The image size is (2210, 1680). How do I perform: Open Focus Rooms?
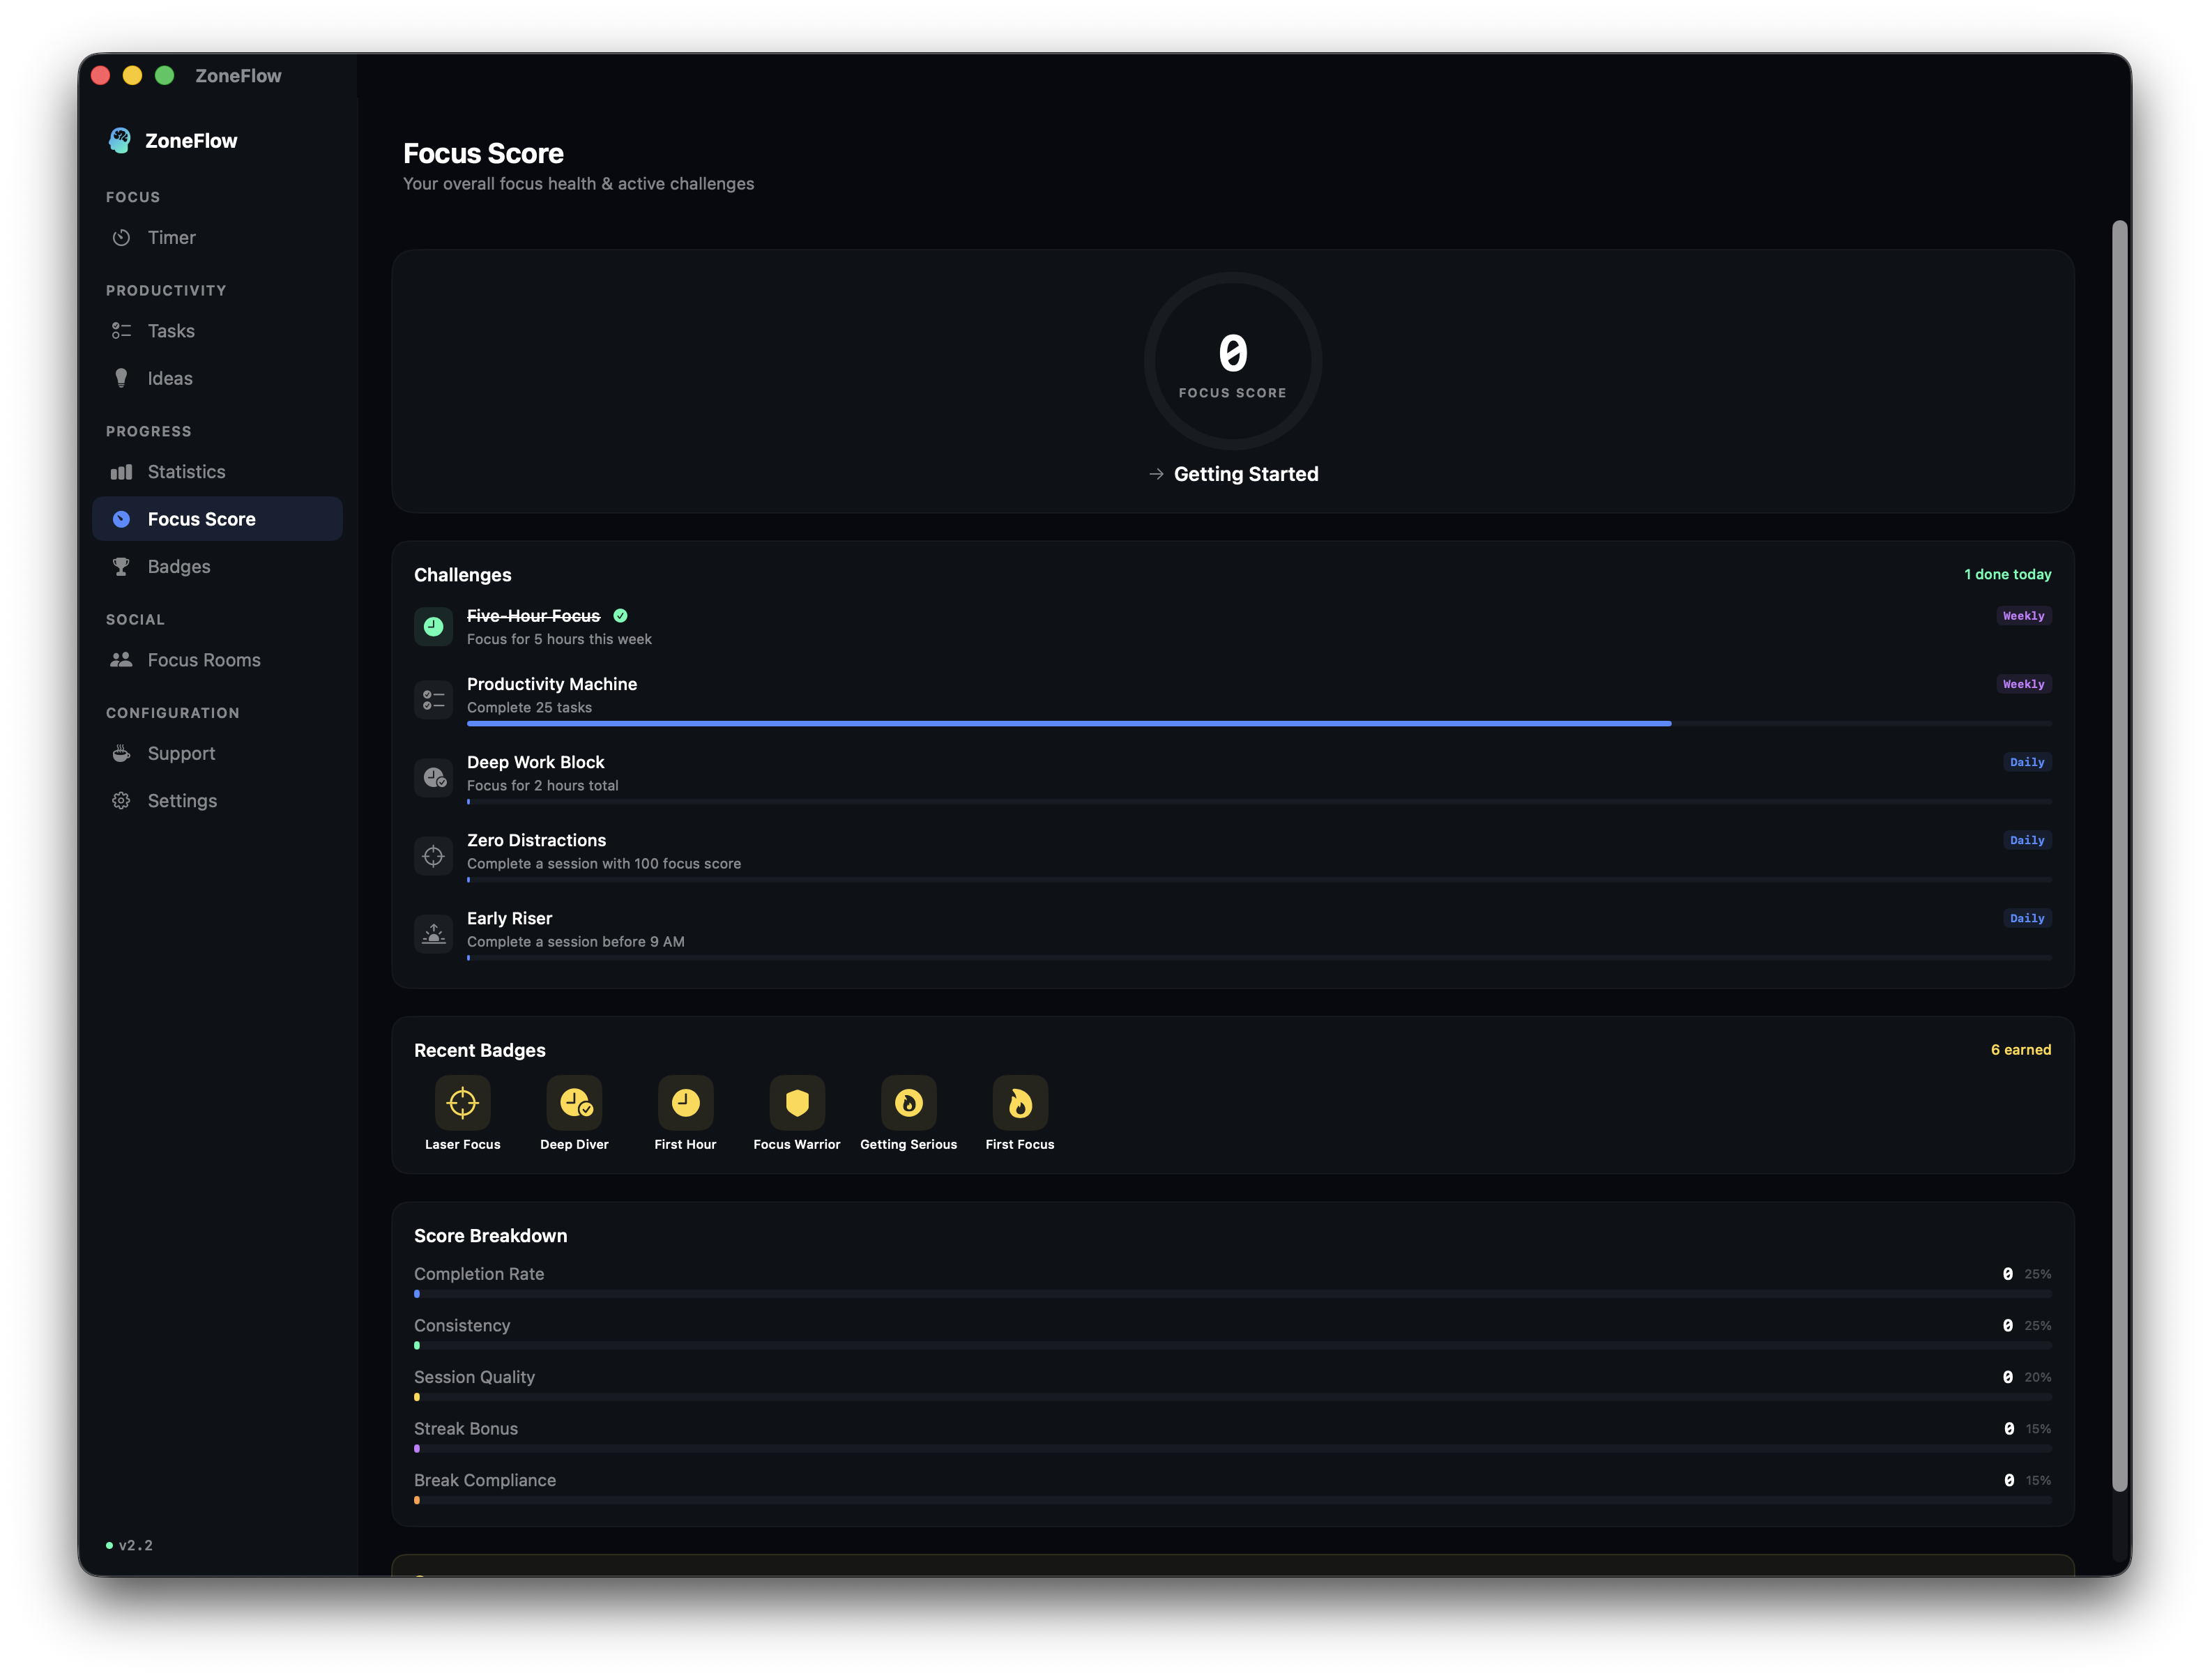click(203, 659)
